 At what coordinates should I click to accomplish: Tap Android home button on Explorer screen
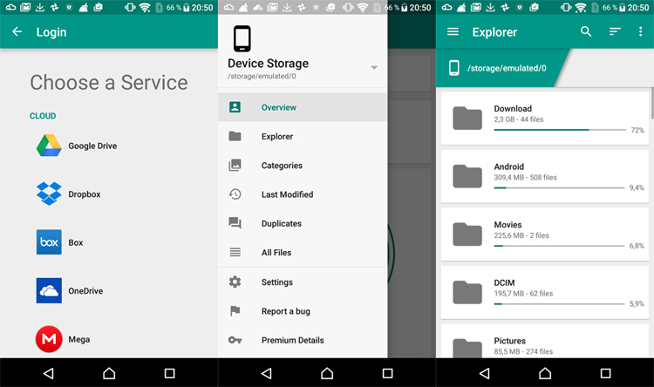pos(545,373)
